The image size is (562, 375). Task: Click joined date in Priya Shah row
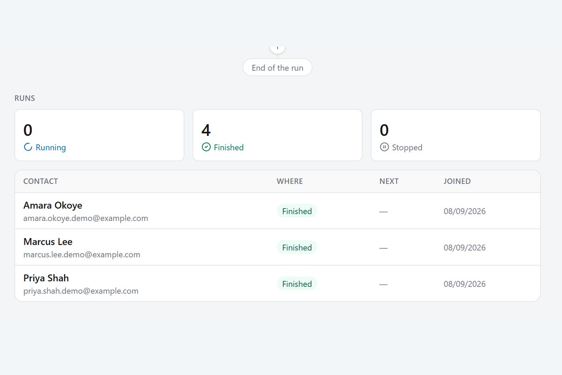[465, 284]
